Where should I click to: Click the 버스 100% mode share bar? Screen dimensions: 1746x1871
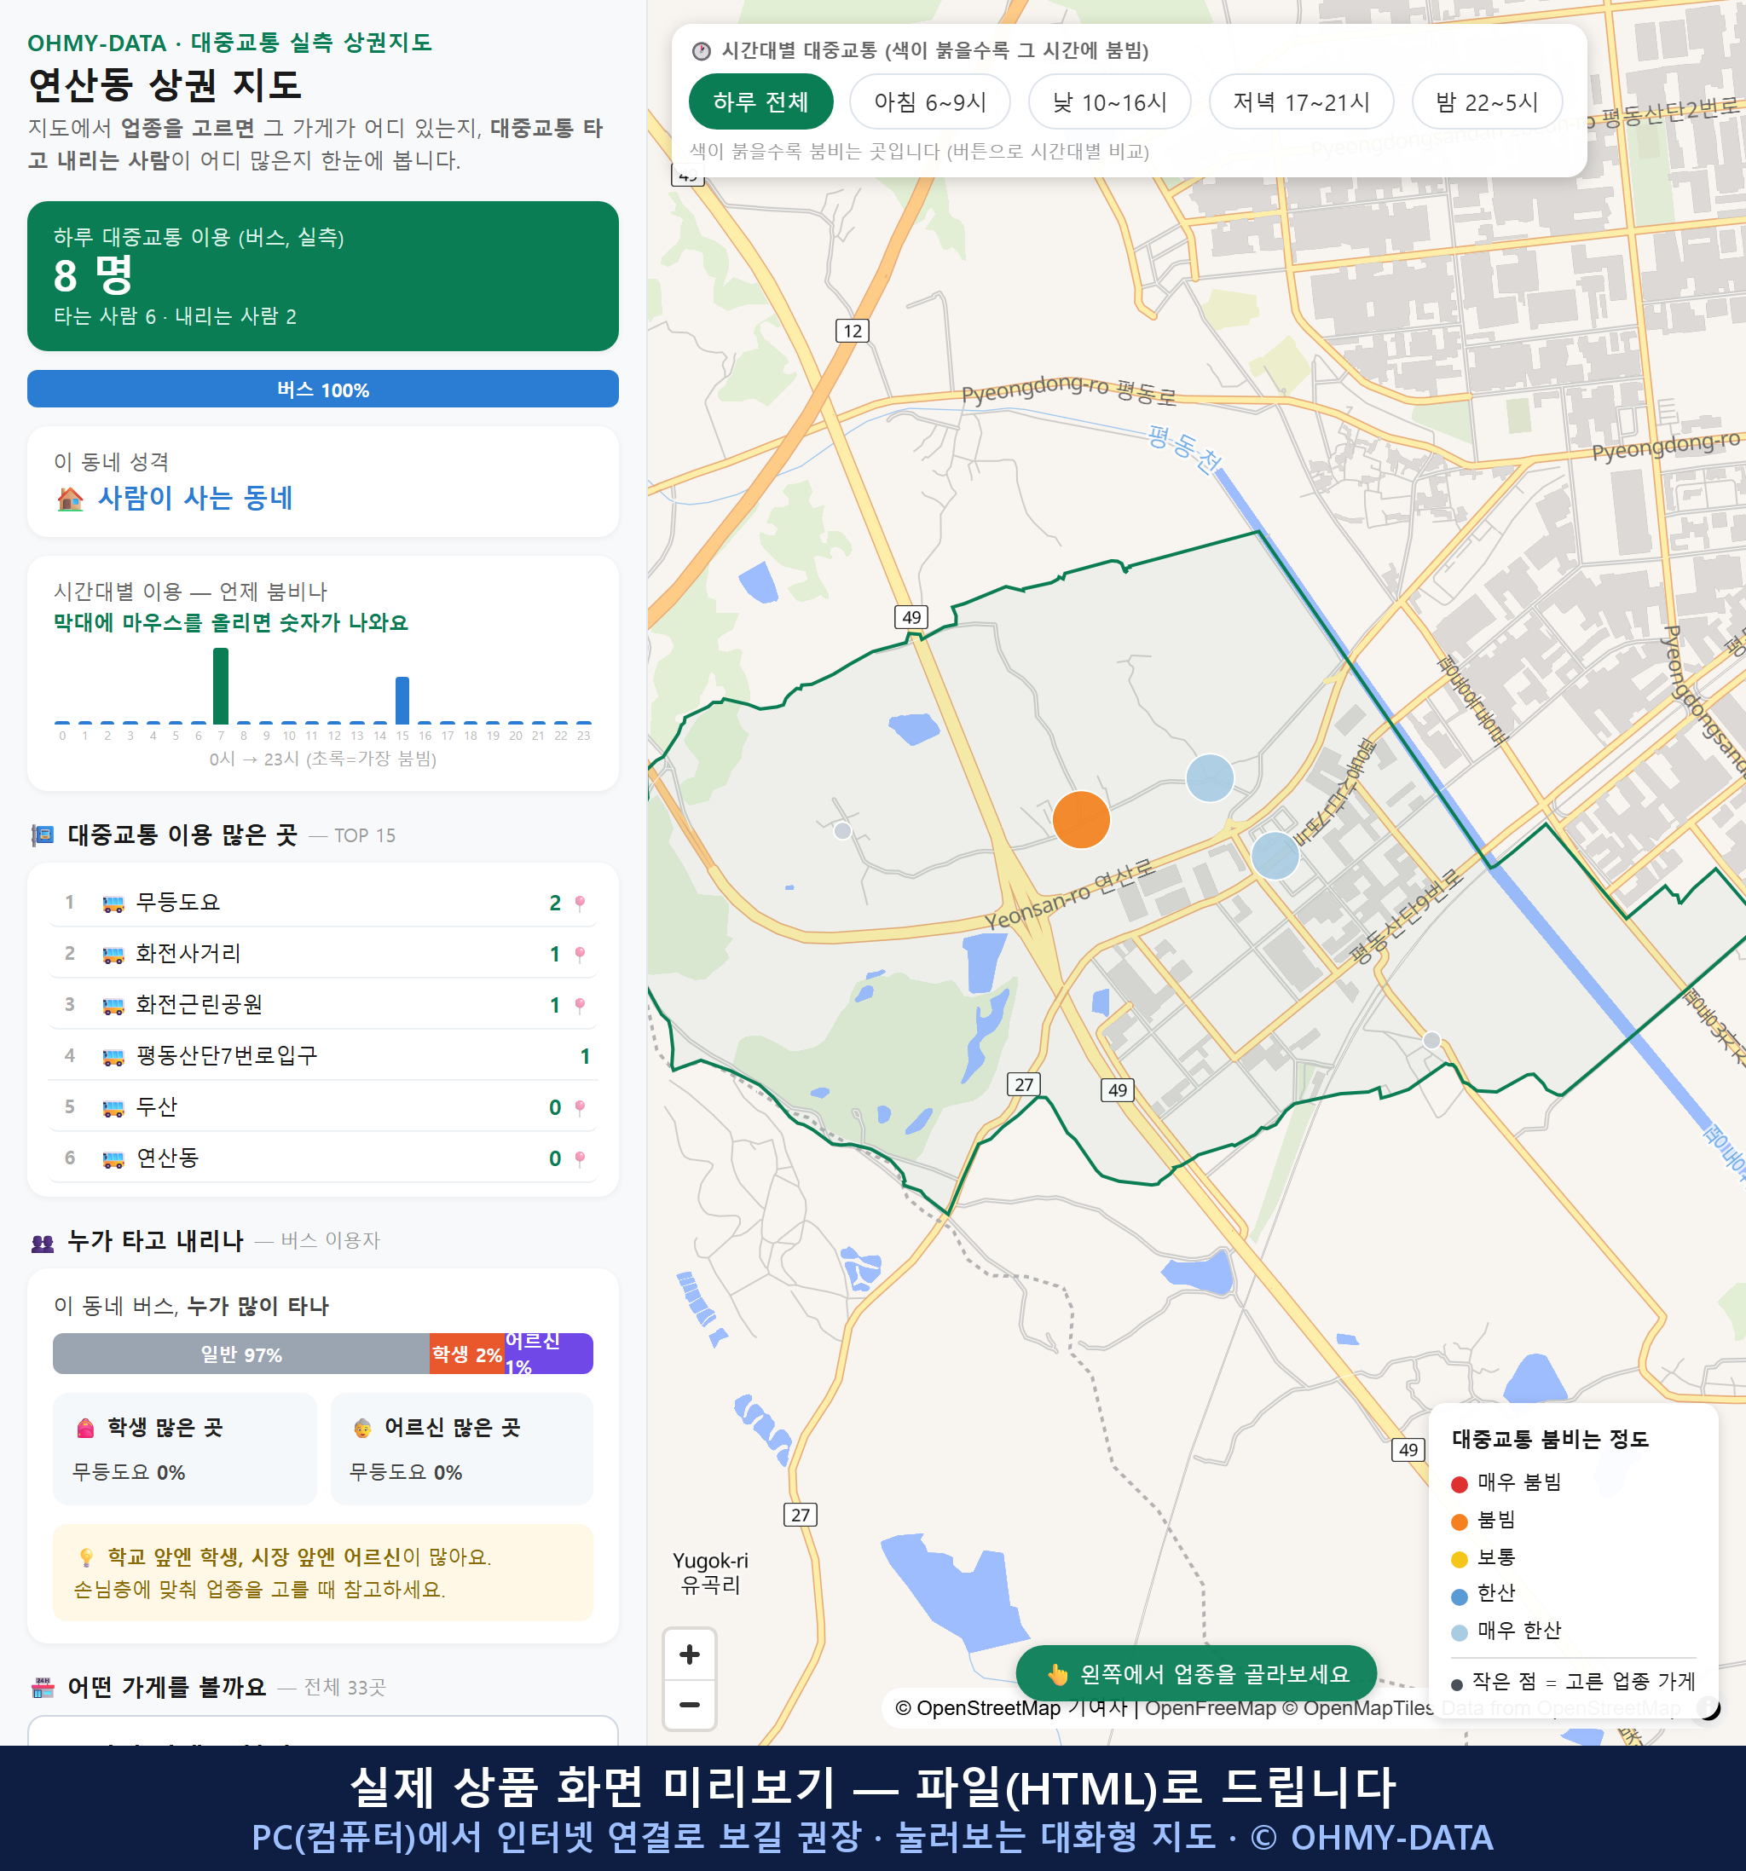click(323, 389)
